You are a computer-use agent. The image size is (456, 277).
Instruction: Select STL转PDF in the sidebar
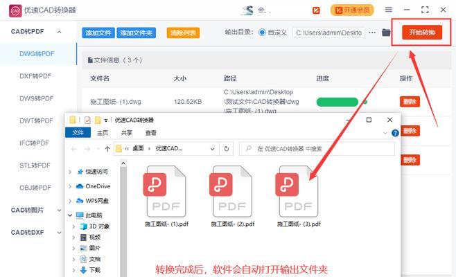click(x=35, y=166)
